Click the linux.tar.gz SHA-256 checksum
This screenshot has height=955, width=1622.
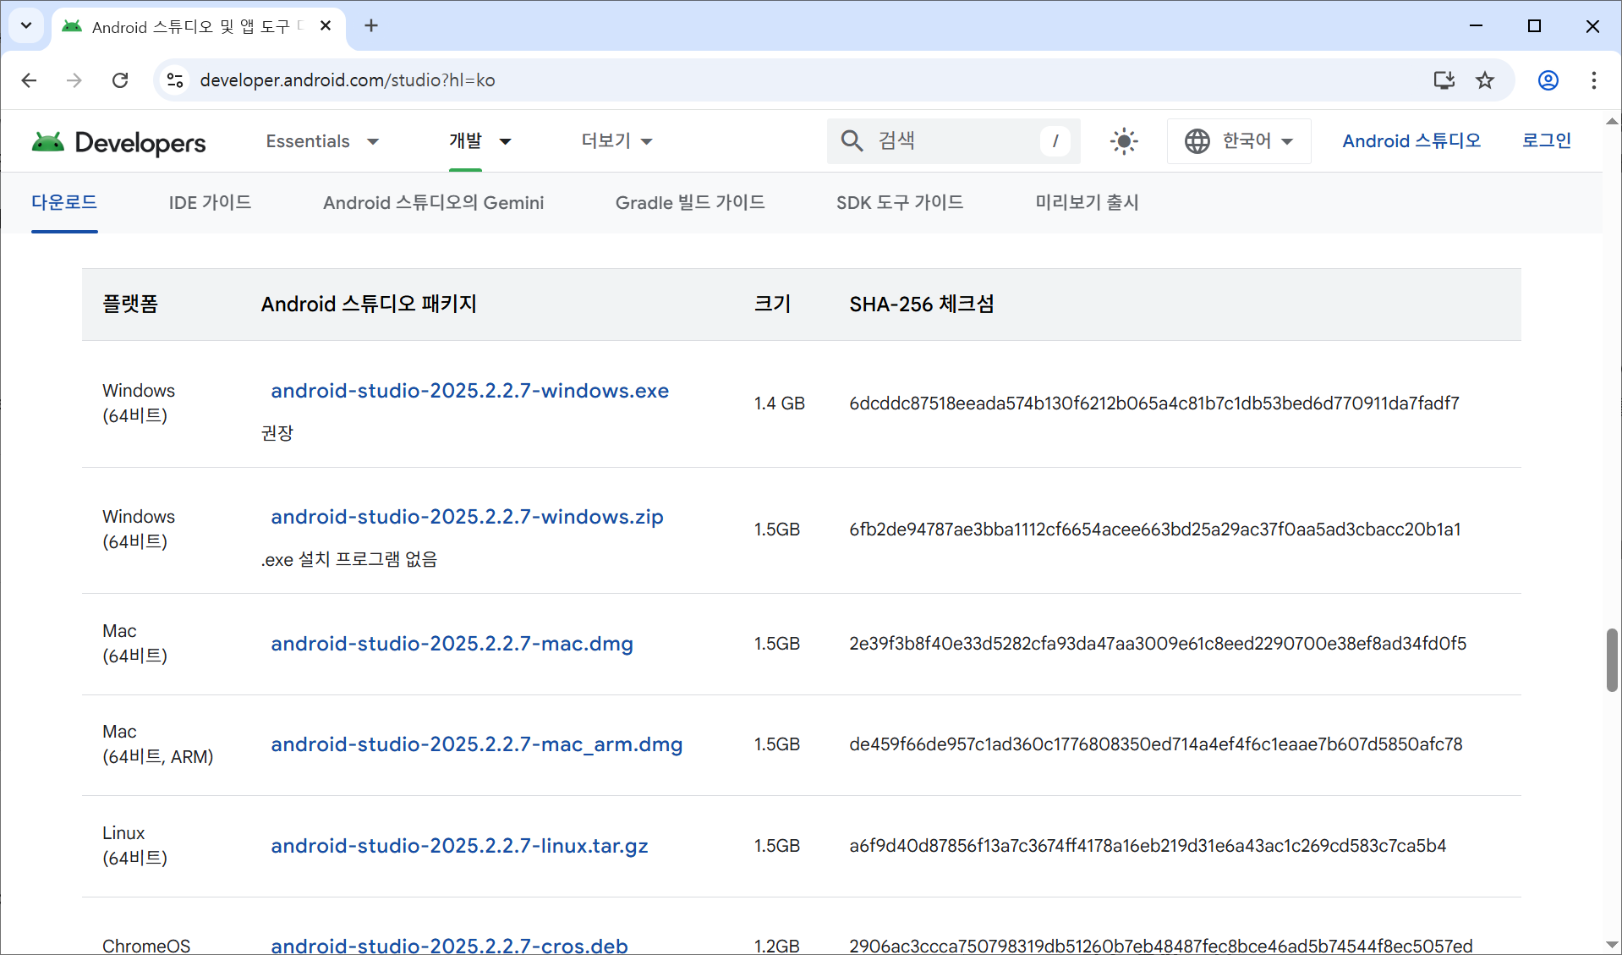coord(1148,846)
